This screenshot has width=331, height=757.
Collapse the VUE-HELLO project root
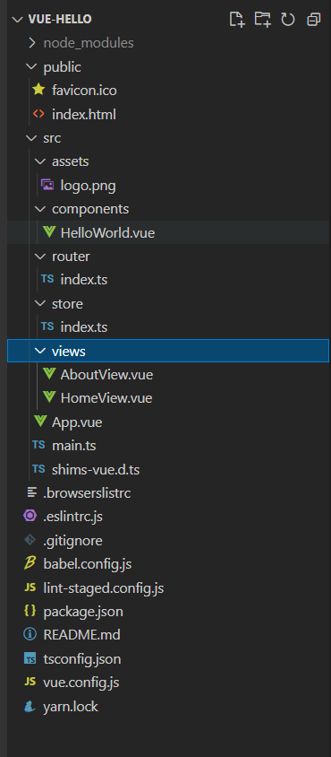17,20
